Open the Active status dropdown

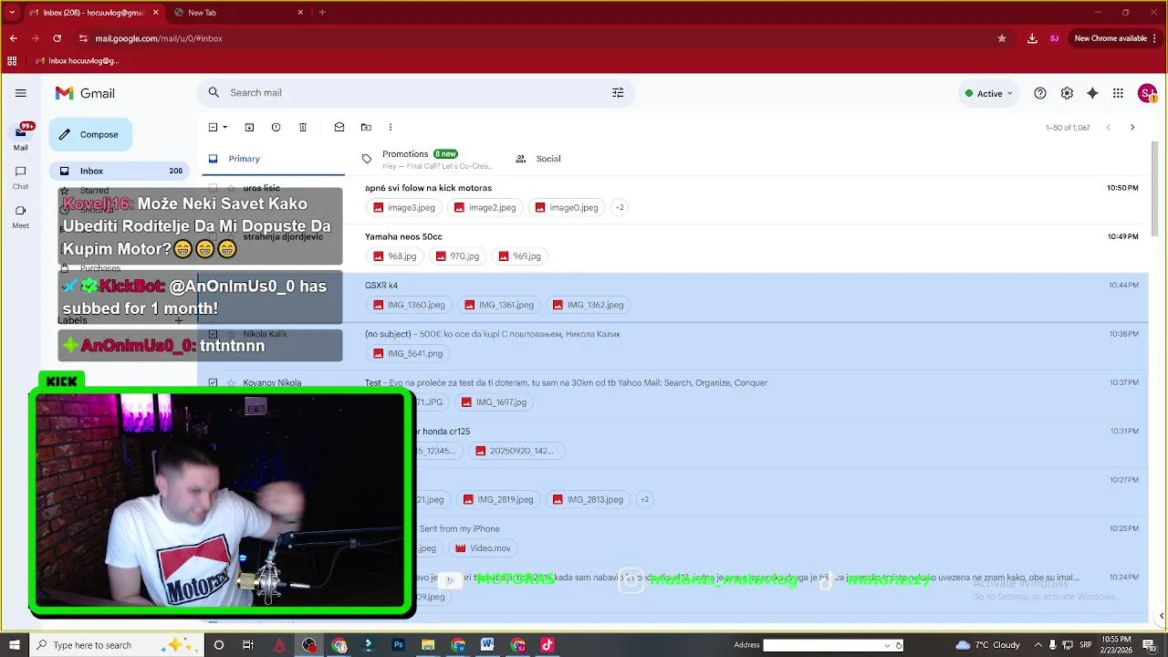point(990,93)
